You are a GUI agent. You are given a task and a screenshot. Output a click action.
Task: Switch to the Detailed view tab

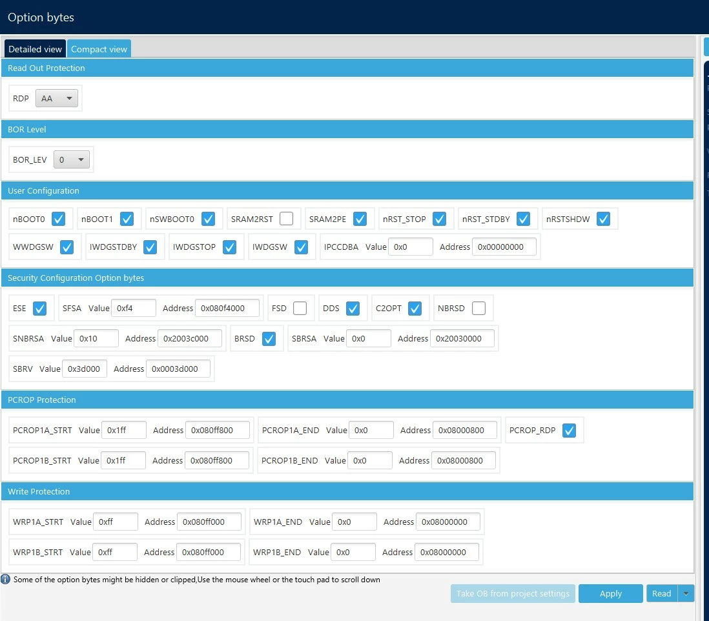coord(35,49)
